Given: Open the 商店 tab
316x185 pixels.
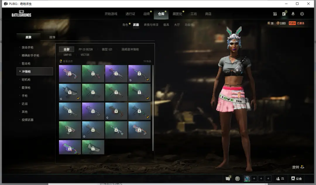Looking at the screenshot, I should click(208, 14).
